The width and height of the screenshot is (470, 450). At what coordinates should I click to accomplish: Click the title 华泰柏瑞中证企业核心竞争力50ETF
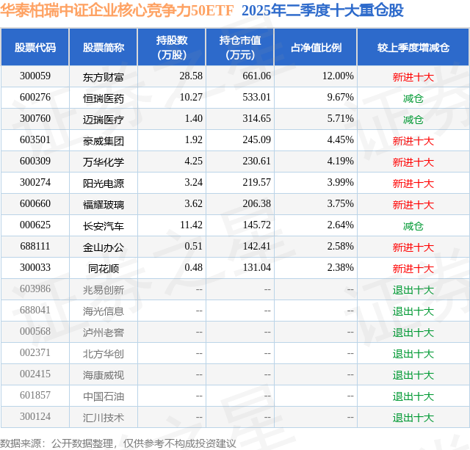click(x=117, y=11)
